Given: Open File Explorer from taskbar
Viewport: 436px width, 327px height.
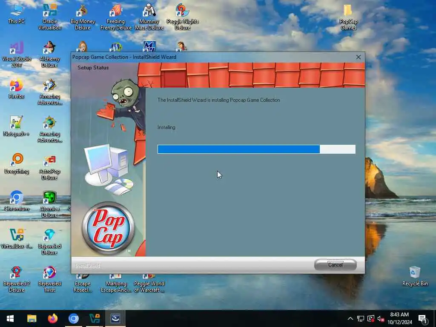Looking at the screenshot, I should click(x=32, y=318).
